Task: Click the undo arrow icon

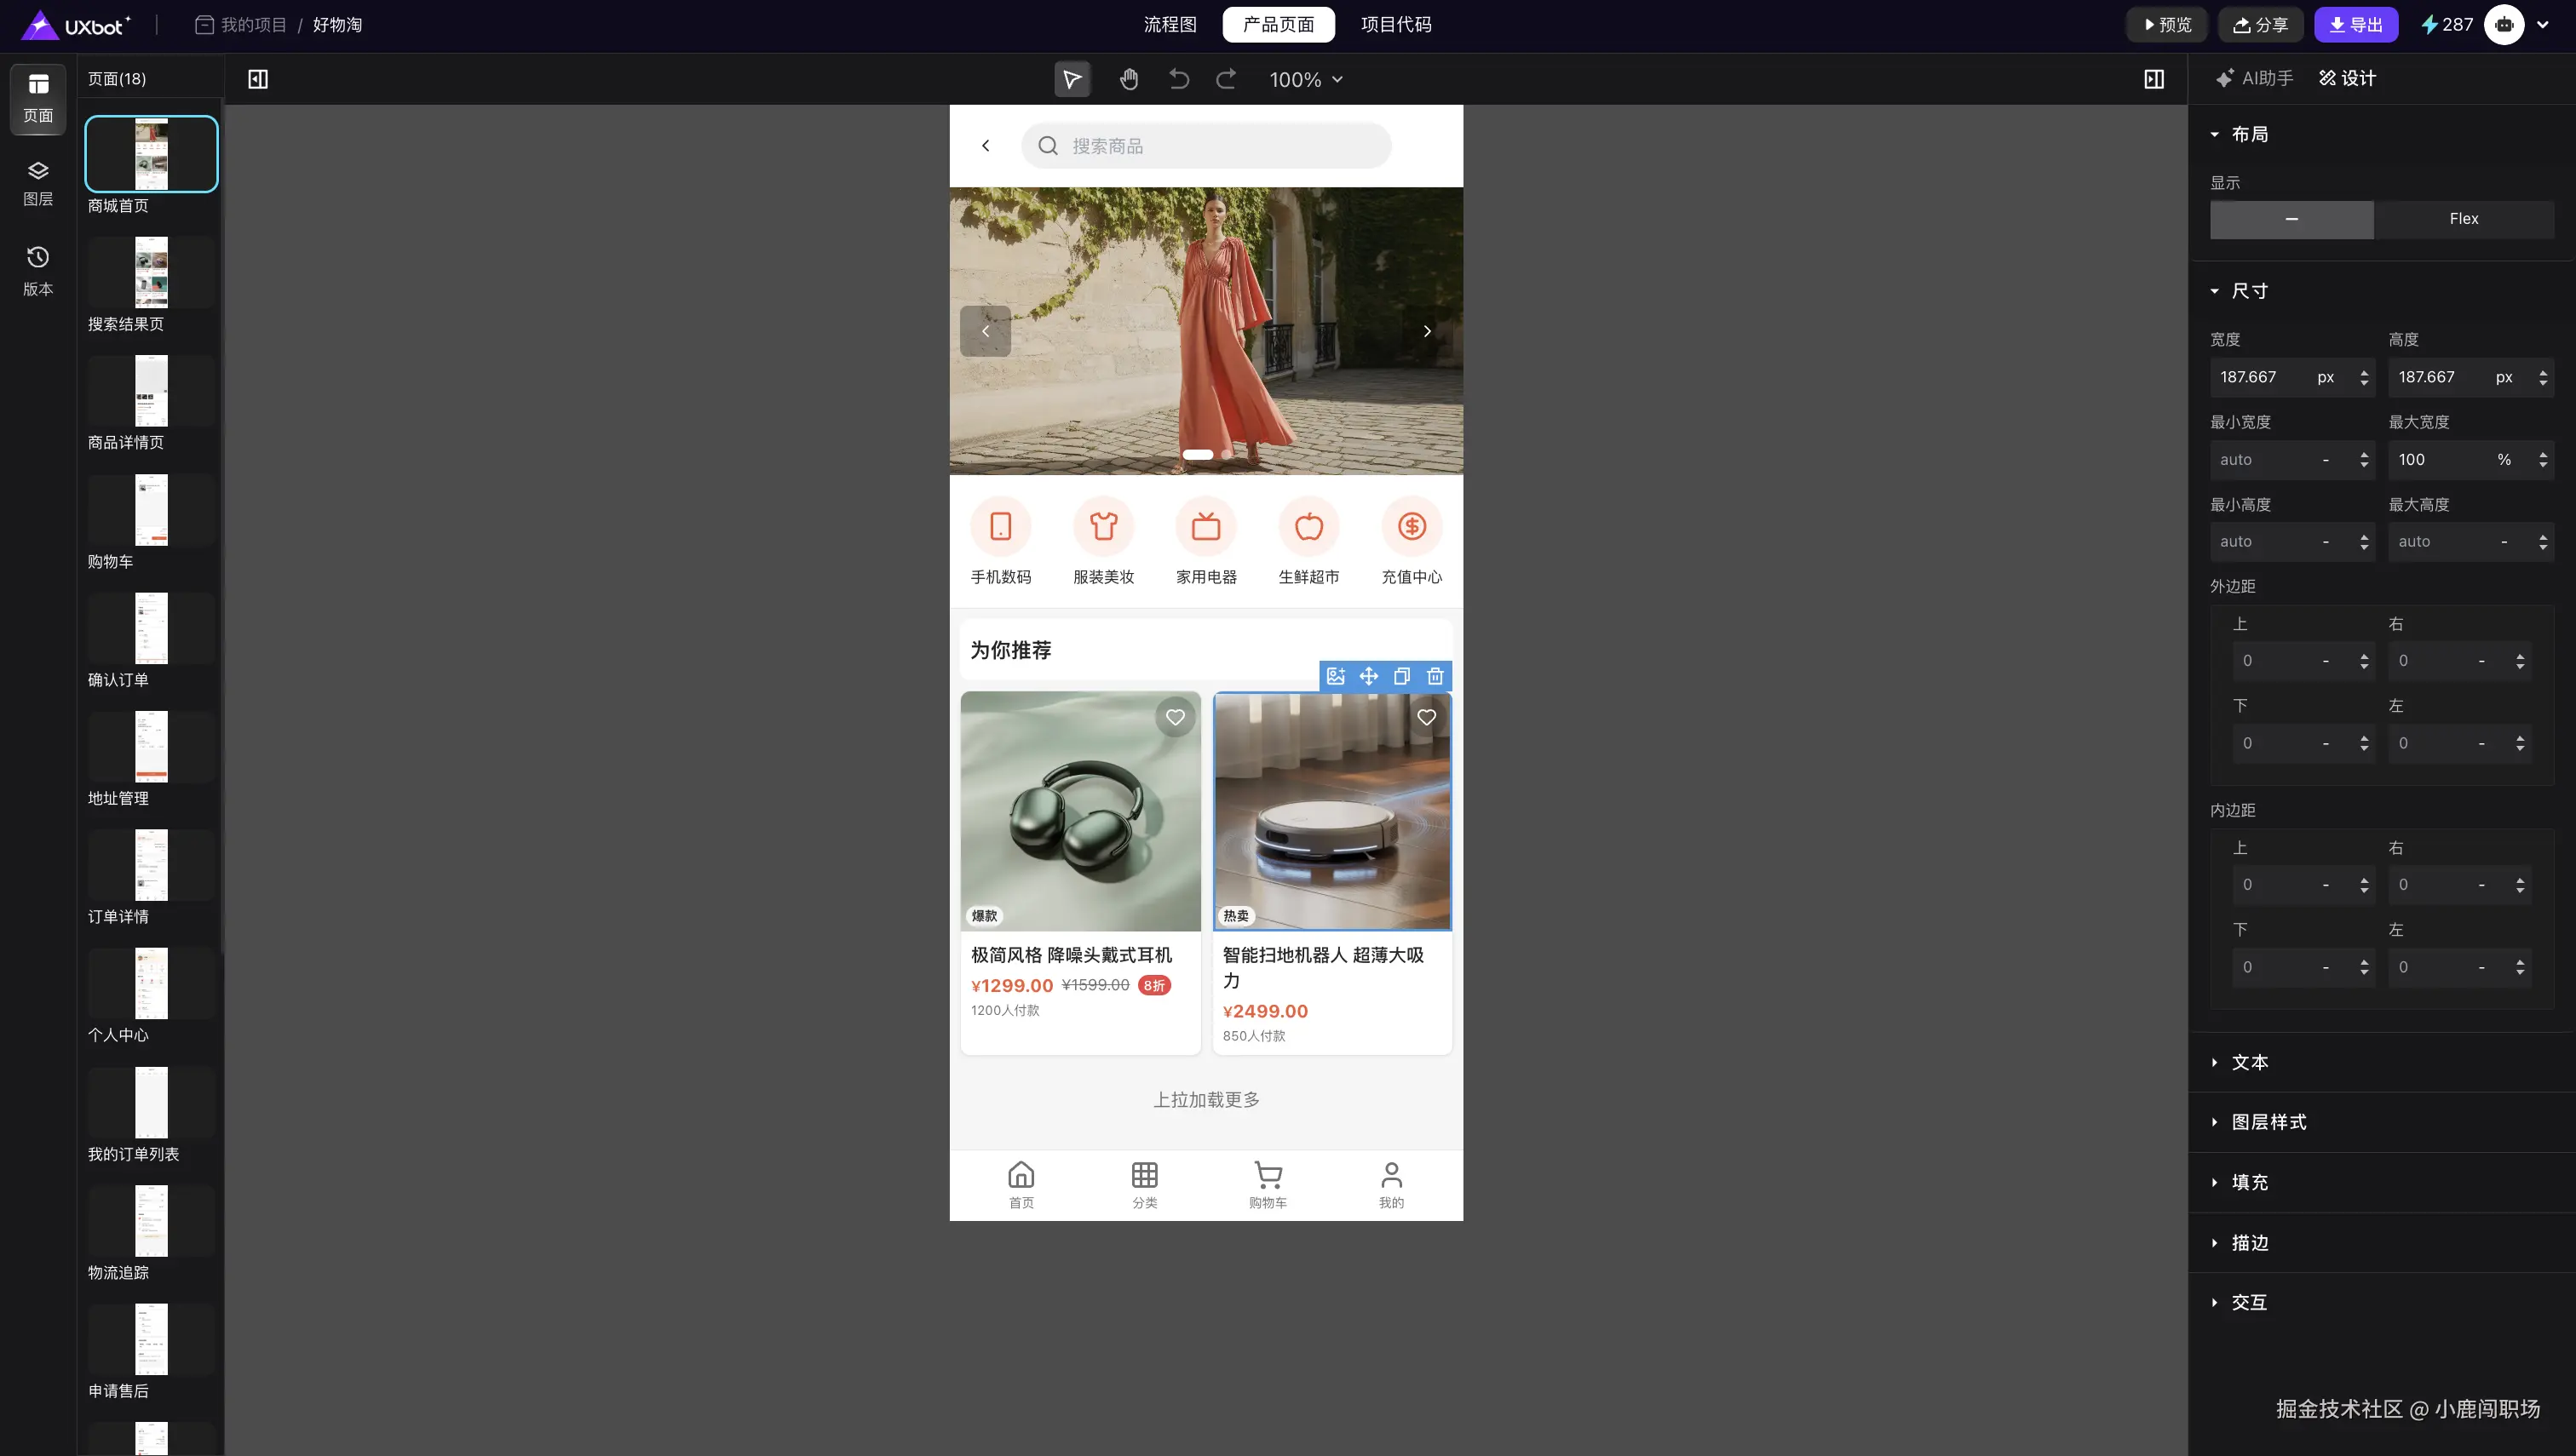Action: [x=1178, y=79]
